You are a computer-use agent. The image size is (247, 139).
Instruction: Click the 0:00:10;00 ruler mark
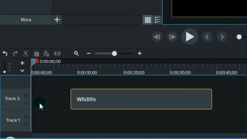[87, 73]
